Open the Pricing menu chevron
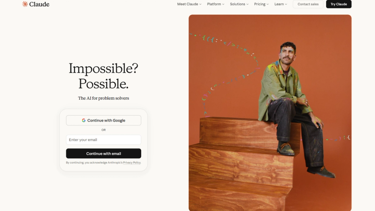Screen dimensions: 375x211 pyautogui.click(x=268, y=4)
